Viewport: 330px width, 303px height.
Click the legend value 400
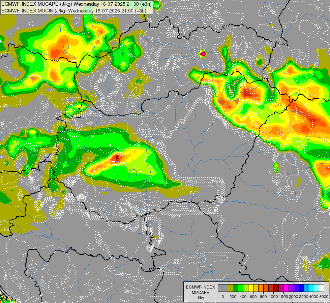[243, 297]
